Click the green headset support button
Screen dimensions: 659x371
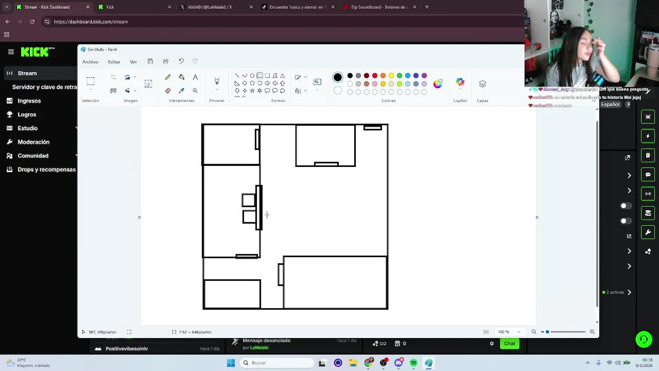point(644,340)
